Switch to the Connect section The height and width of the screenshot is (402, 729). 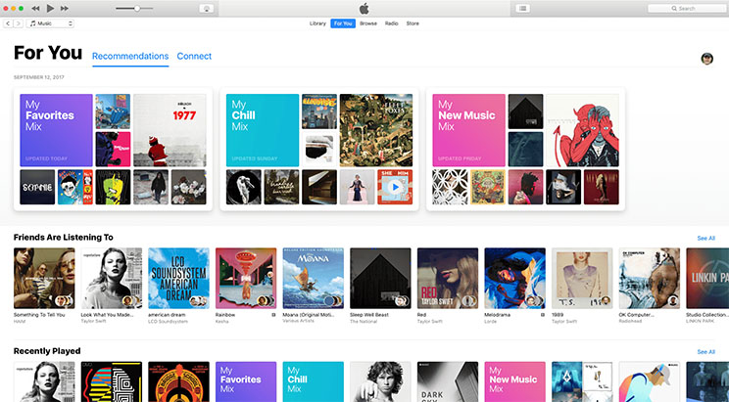(194, 57)
